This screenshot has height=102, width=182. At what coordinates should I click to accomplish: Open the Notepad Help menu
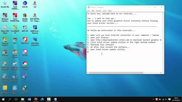tap(110, 11)
